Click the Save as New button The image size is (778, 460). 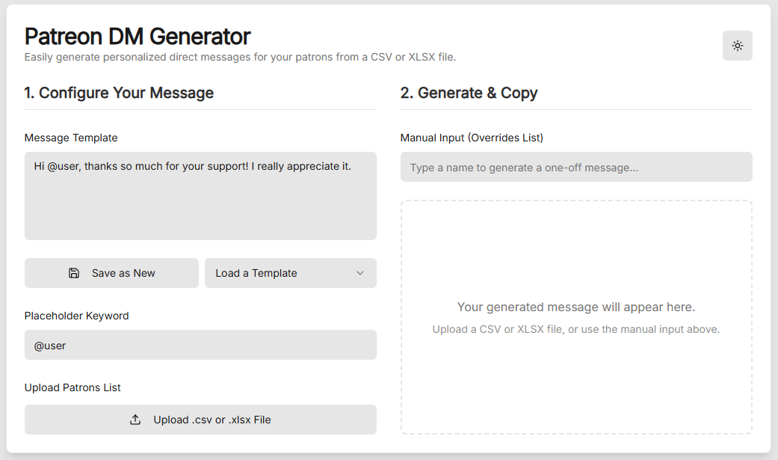111,273
